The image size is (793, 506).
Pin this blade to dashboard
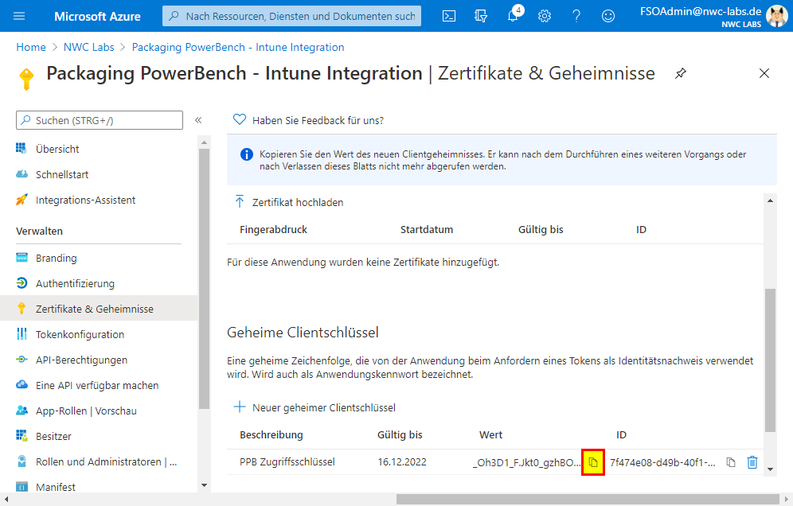(x=681, y=74)
